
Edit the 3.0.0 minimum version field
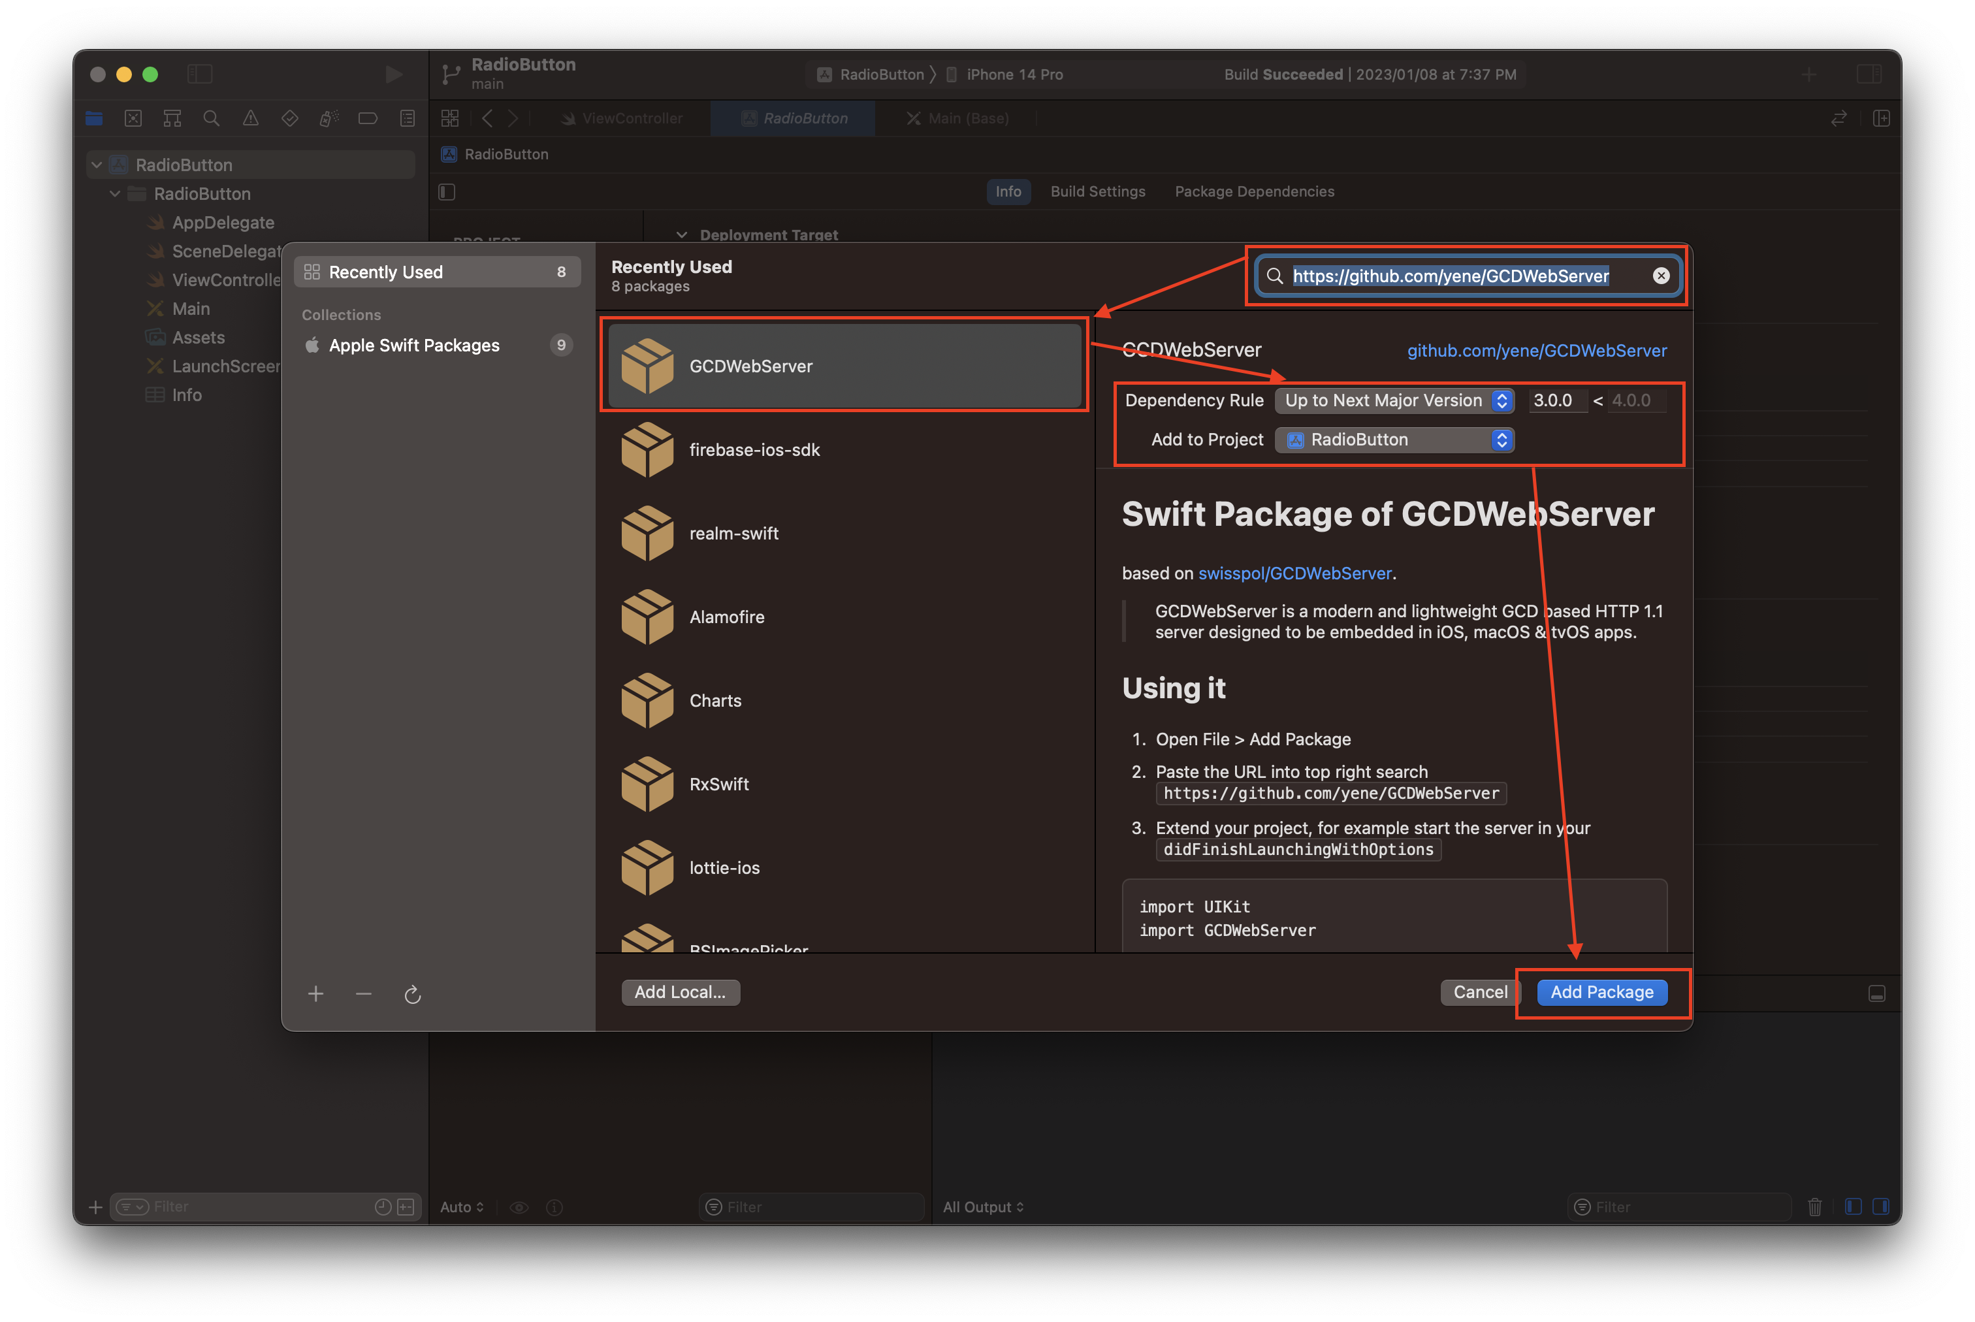coord(1557,400)
